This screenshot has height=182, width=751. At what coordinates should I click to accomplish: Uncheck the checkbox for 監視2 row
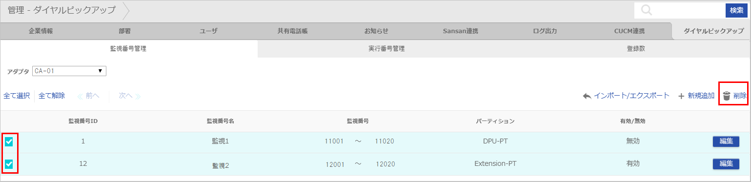9,164
